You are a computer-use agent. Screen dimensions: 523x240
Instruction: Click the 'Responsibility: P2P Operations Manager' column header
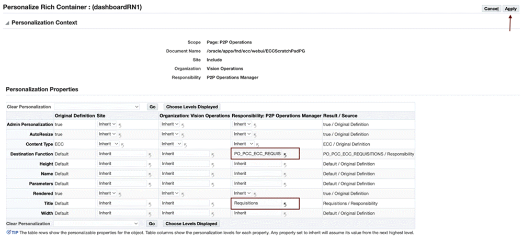277,116
